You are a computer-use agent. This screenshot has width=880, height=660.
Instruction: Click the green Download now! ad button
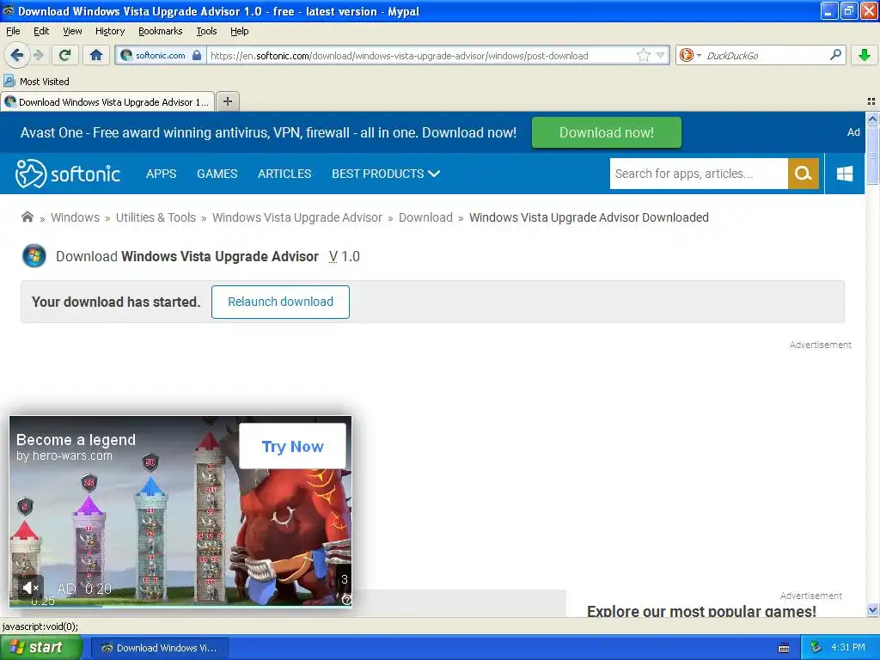[607, 132]
